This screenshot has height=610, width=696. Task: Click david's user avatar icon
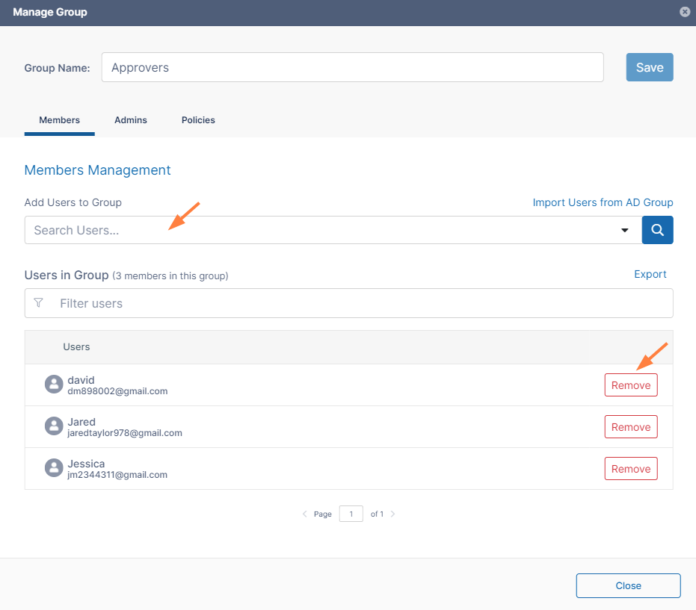click(x=54, y=385)
